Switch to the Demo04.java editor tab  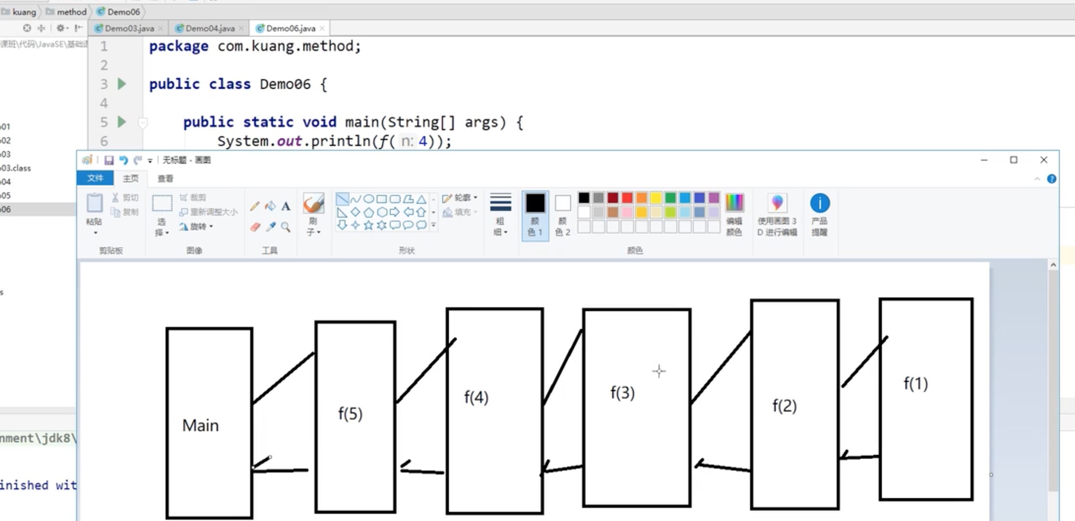210,28
